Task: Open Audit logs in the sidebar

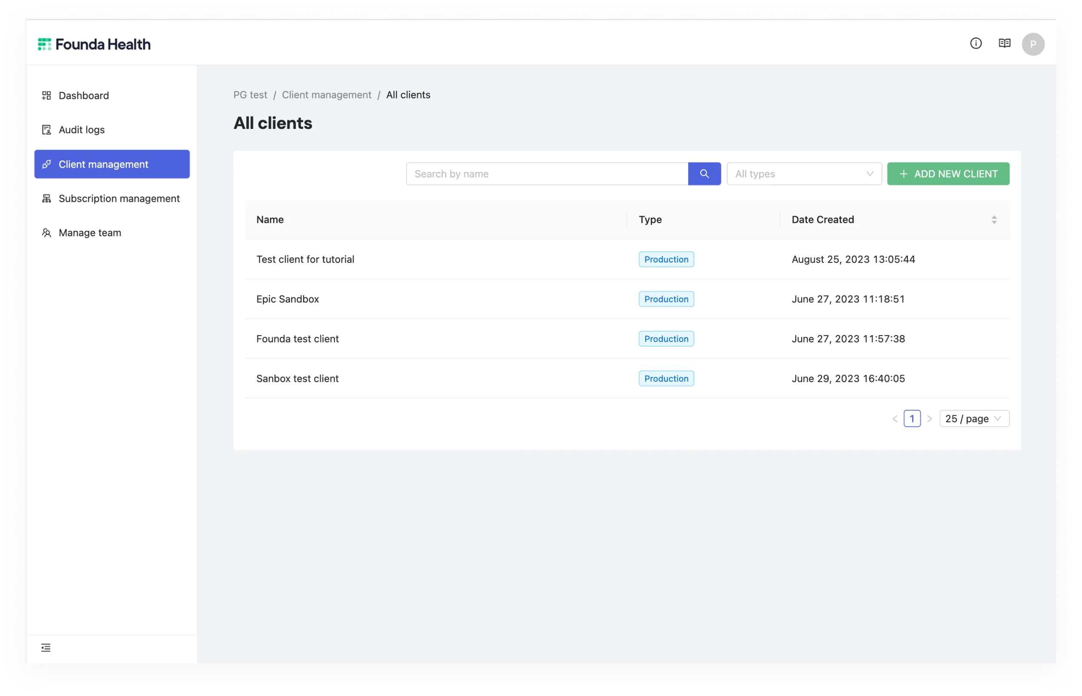Action: click(112, 130)
